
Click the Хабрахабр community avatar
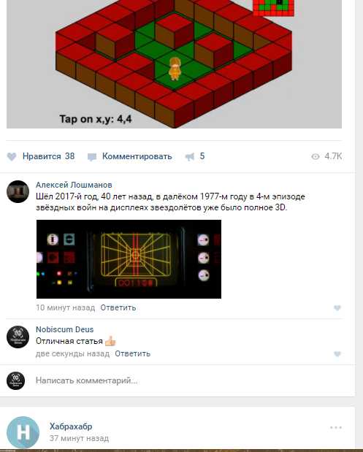click(23, 432)
